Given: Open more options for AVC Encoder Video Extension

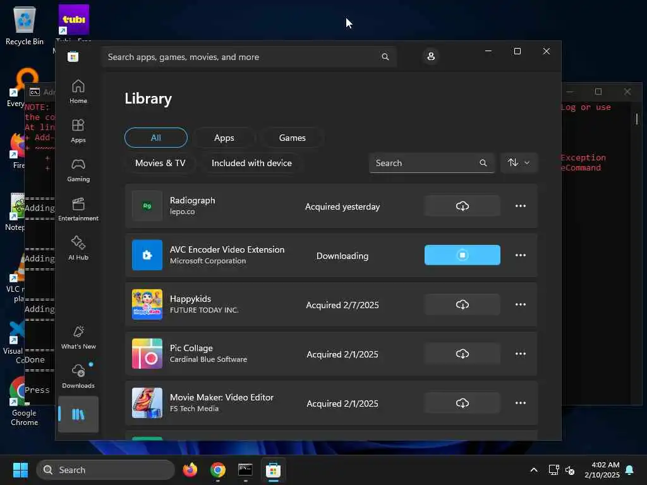Looking at the screenshot, I should [x=521, y=255].
